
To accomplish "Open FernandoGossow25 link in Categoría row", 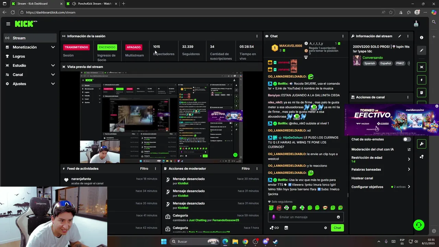I will tap(226, 220).
